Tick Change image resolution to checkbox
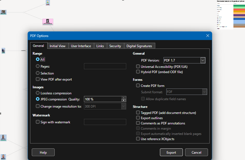This screenshot has height=160, width=245. tap(38, 106)
